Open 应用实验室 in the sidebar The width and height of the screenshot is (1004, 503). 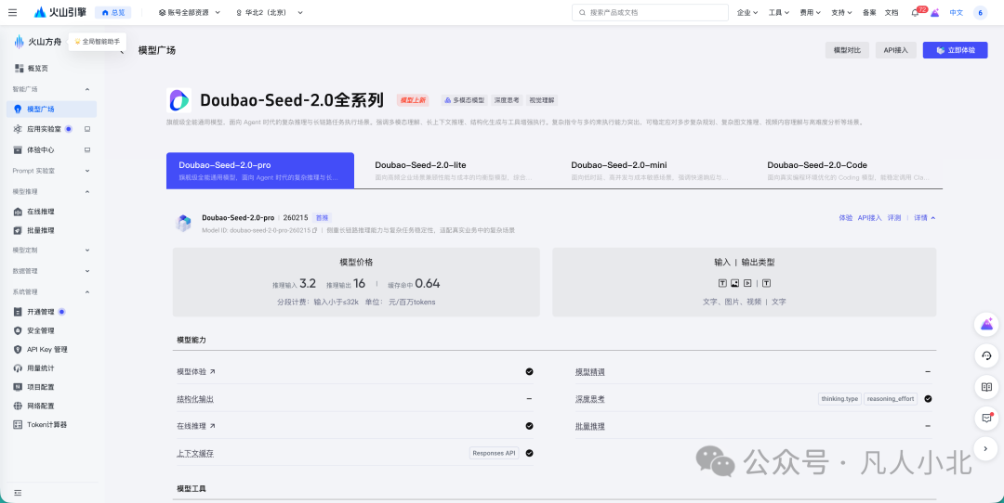[x=44, y=129]
